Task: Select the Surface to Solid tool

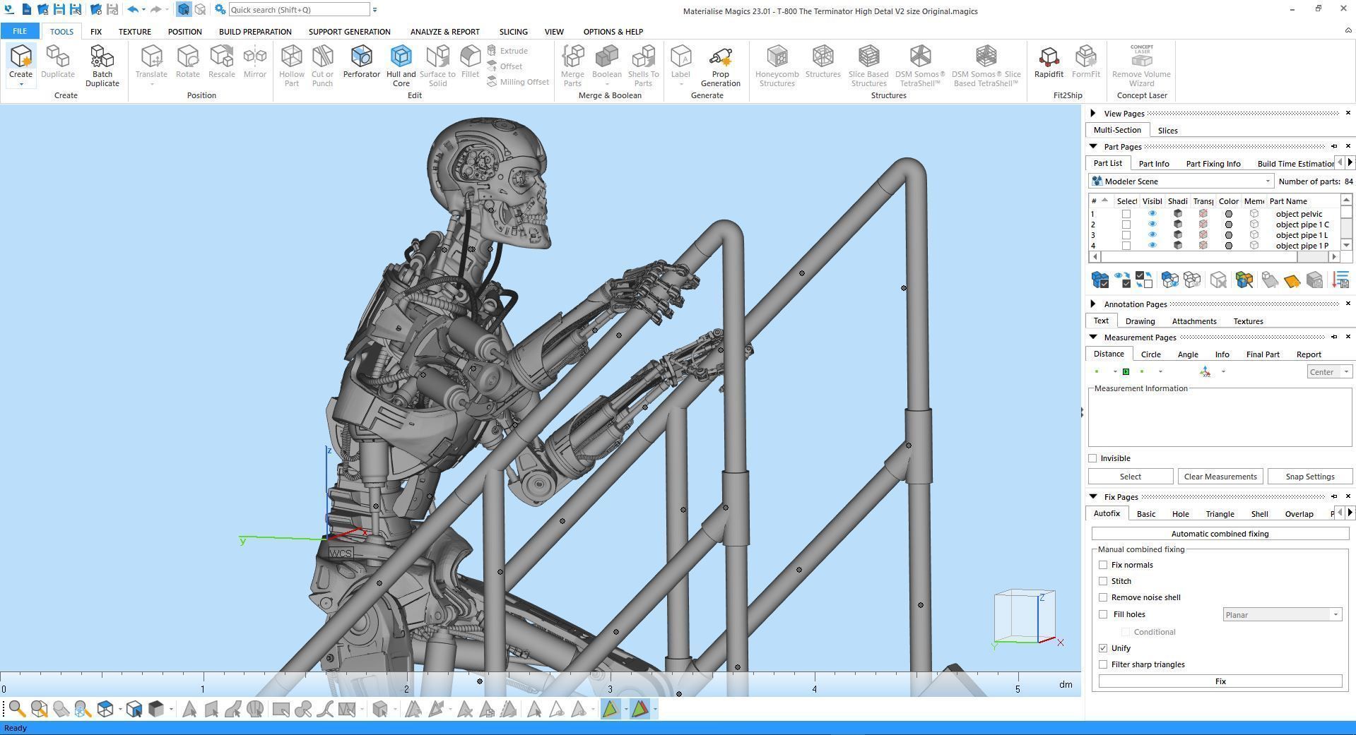Action: coord(437,66)
